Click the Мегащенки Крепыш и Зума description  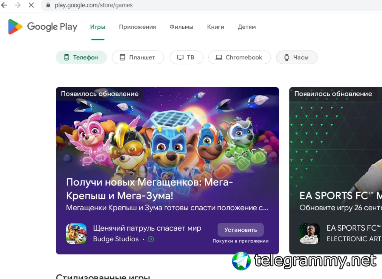click(167, 208)
